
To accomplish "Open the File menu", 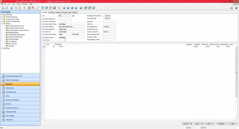I will (5, 4).
